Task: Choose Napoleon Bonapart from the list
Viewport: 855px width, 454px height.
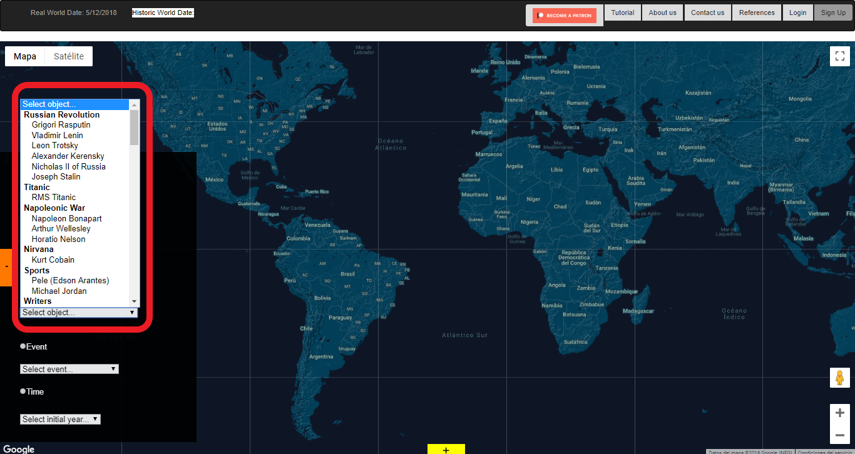Action: tap(66, 218)
